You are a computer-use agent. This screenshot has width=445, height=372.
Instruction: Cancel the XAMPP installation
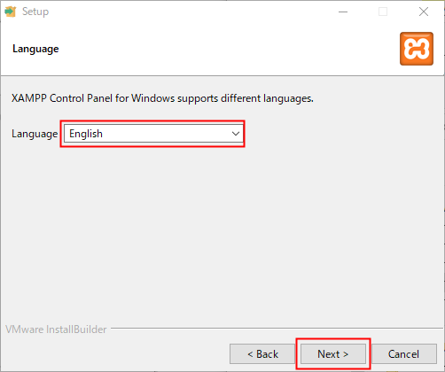point(404,353)
